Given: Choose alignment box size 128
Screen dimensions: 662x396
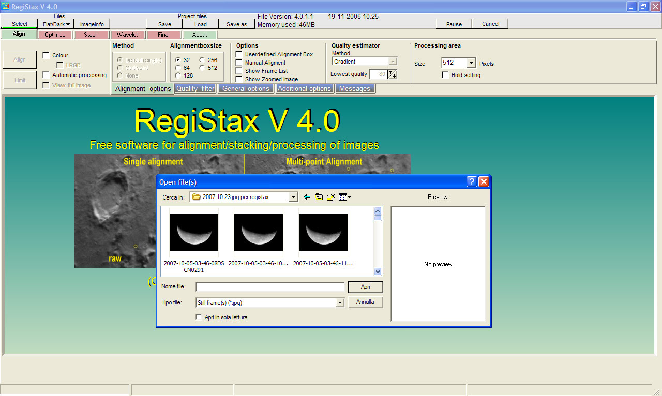Looking at the screenshot, I should point(178,75).
